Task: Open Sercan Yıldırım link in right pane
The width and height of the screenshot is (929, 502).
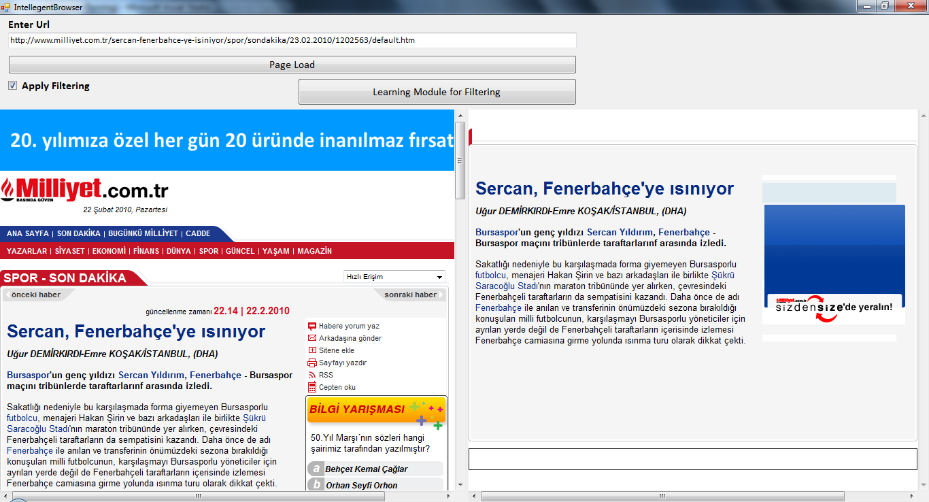Action: [620, 232]
